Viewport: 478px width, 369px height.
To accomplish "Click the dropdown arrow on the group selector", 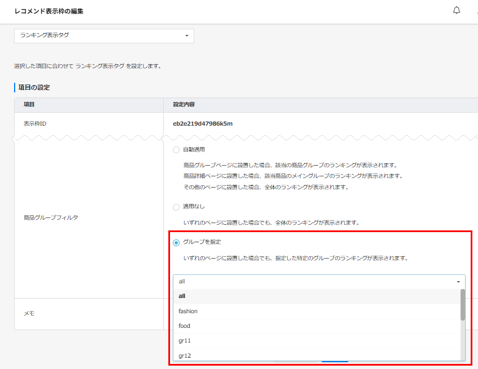I will 457,281.
